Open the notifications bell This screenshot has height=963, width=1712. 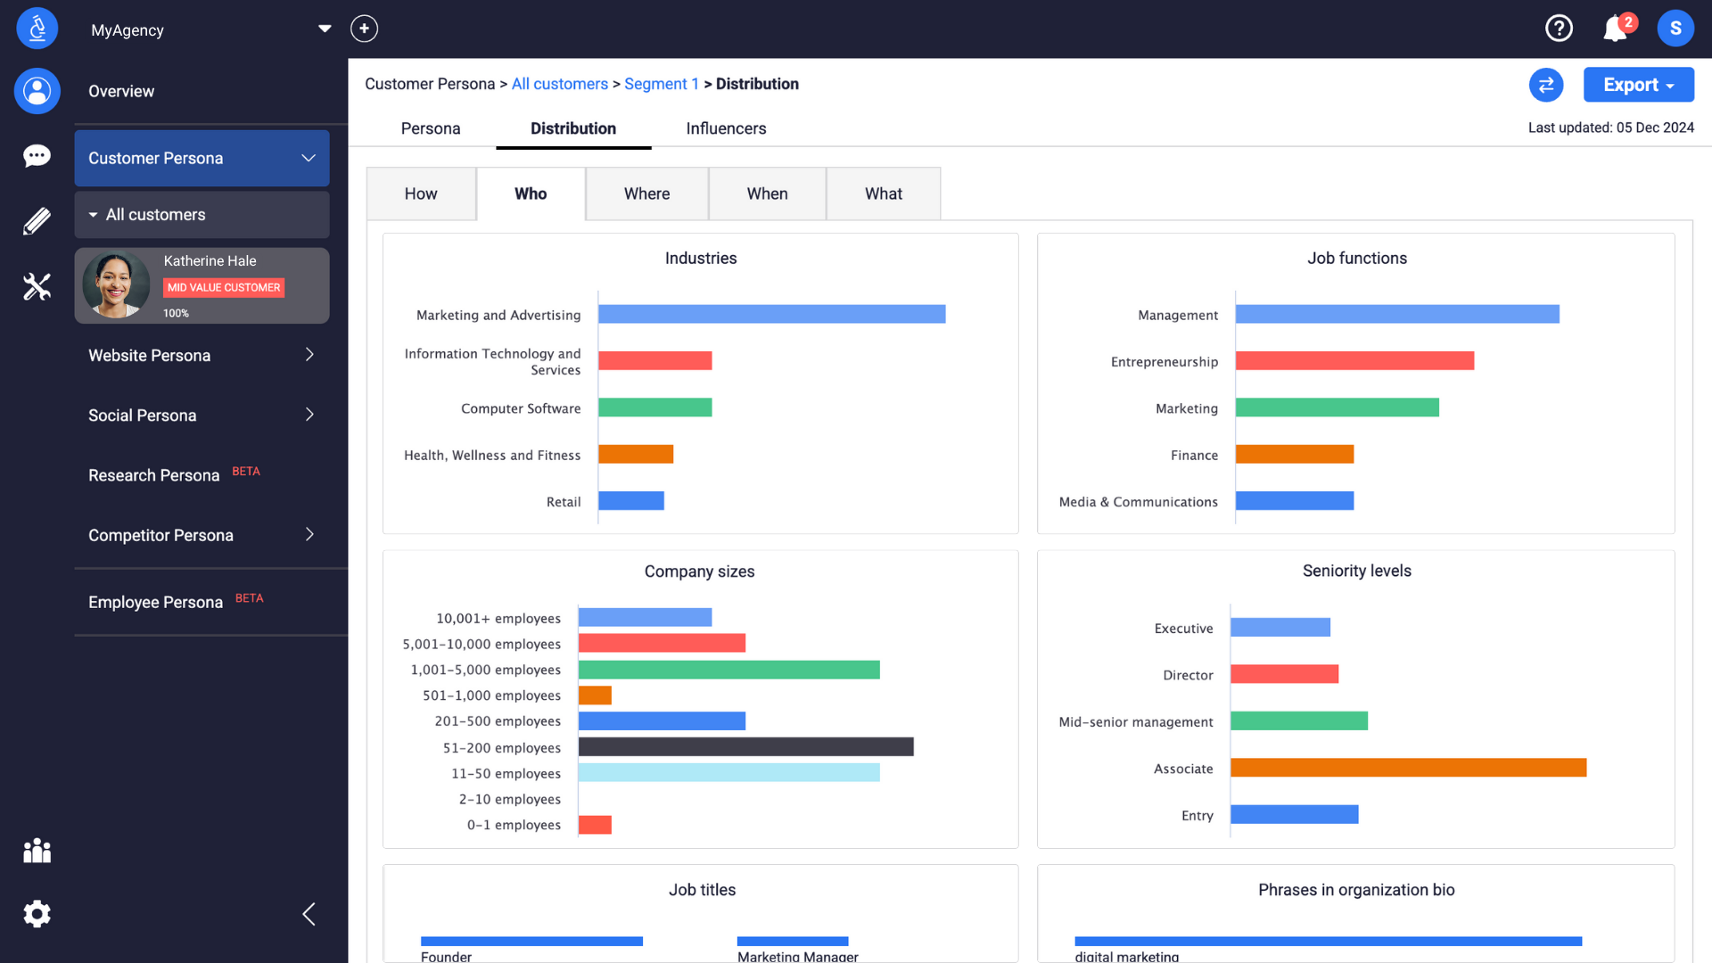click(1616, 29)
